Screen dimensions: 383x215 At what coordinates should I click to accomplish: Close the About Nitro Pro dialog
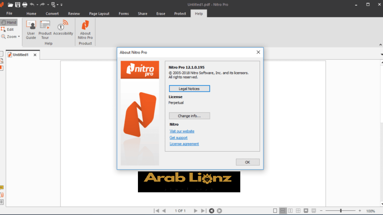258,52
